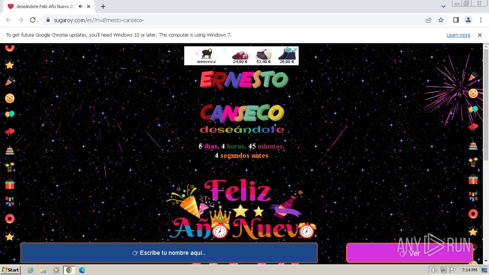Viewport: 489px width, 275px height.
Task: Follow the Learn more link
Action: 458,35
